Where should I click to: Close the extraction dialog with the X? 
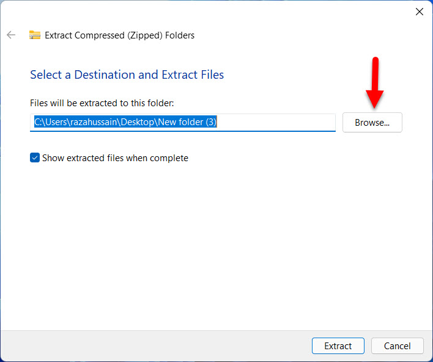[x=420, y=12]
